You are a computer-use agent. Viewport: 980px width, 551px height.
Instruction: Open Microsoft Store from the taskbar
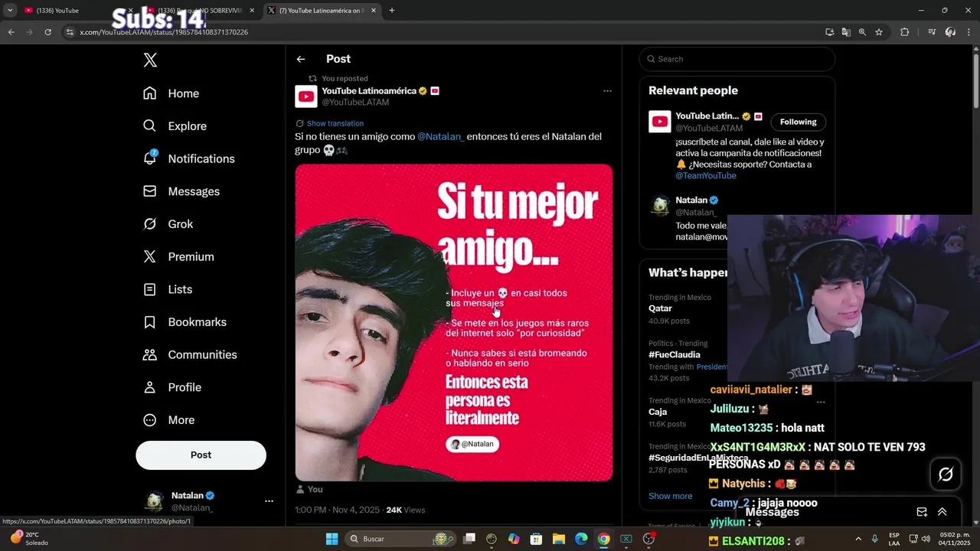point(536,539)
